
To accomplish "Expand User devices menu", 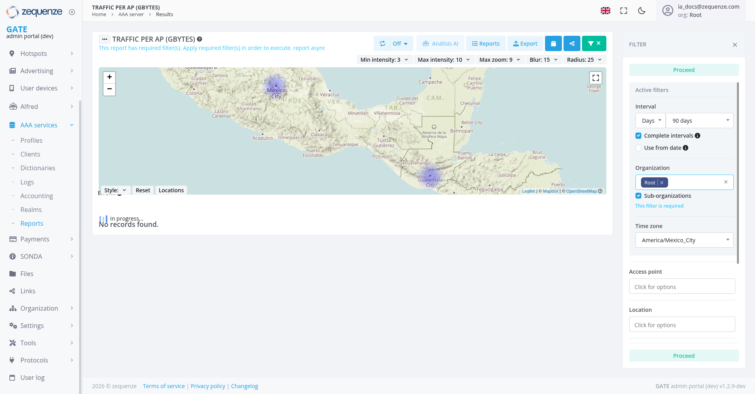I will (41, 88).
